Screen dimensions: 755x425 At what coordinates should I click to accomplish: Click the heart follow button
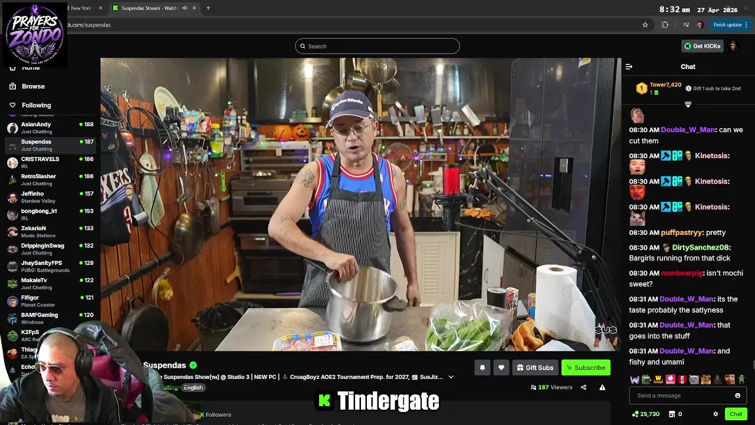point(501,368)
